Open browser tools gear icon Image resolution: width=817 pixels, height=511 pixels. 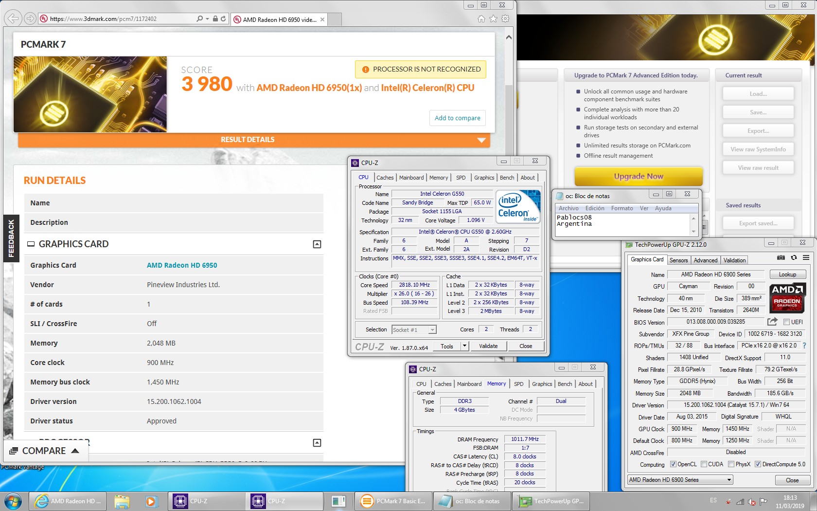[505, 18]
